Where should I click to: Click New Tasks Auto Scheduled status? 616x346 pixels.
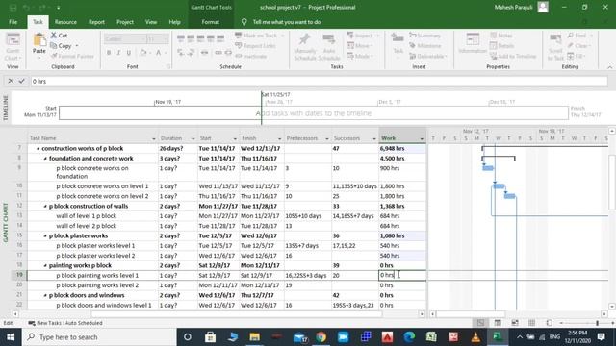click(x=65, y=323)
